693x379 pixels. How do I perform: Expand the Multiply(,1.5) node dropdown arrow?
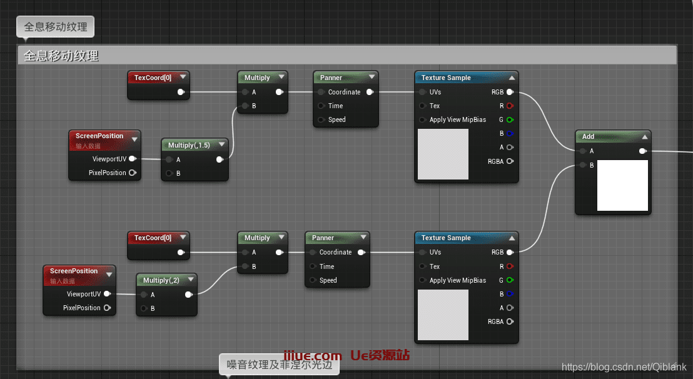click(x=221, y=145)
